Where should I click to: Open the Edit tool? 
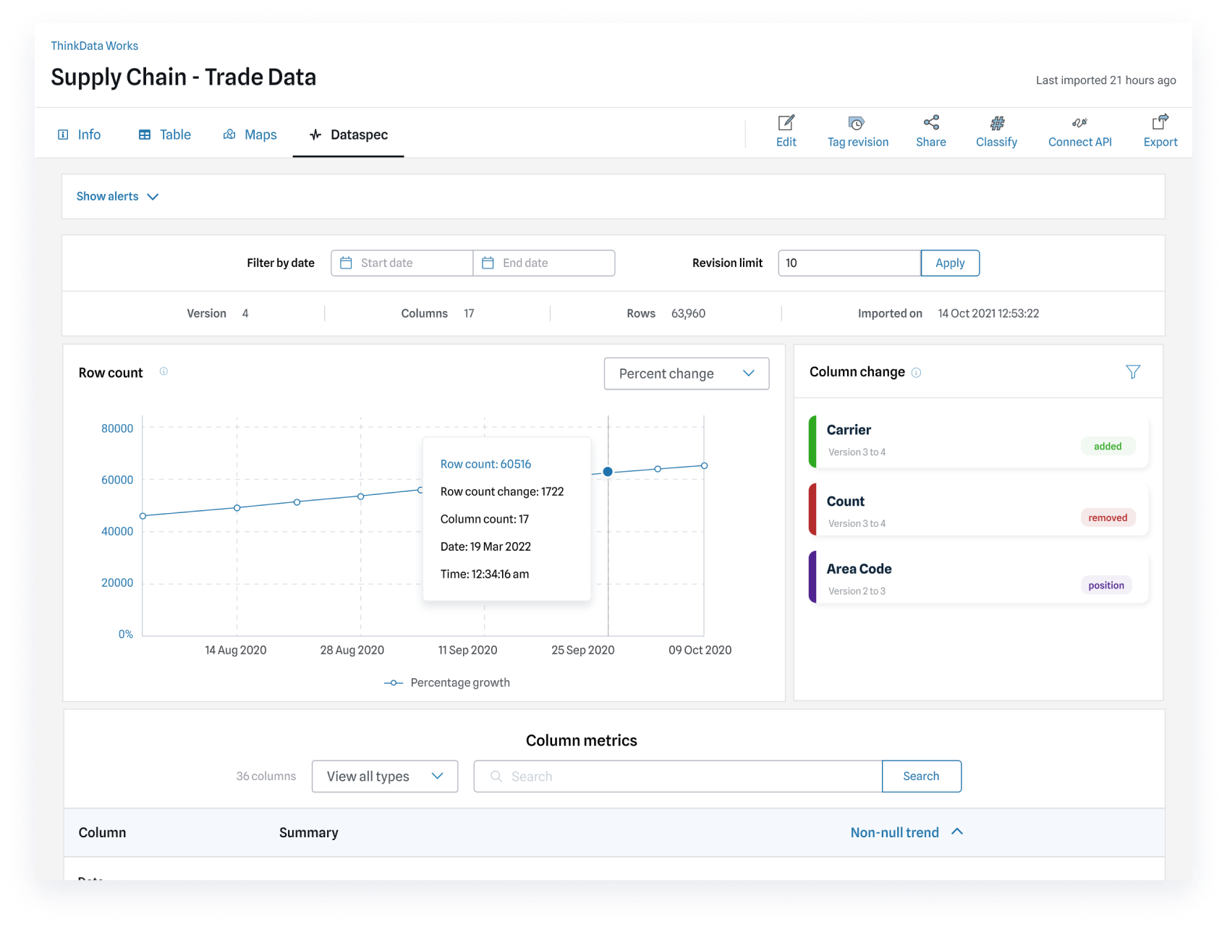[x=786, y=131]
